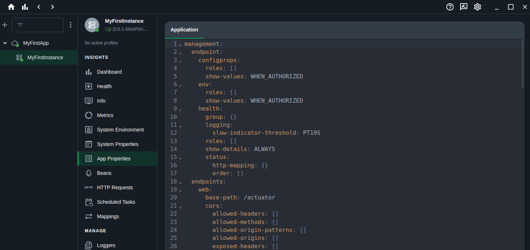Open the System Properties page

point(118,144)
